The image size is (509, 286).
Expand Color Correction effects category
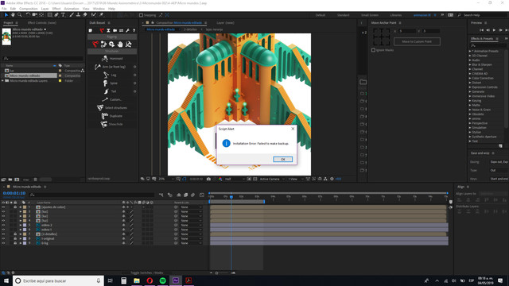tap(470, 78)
